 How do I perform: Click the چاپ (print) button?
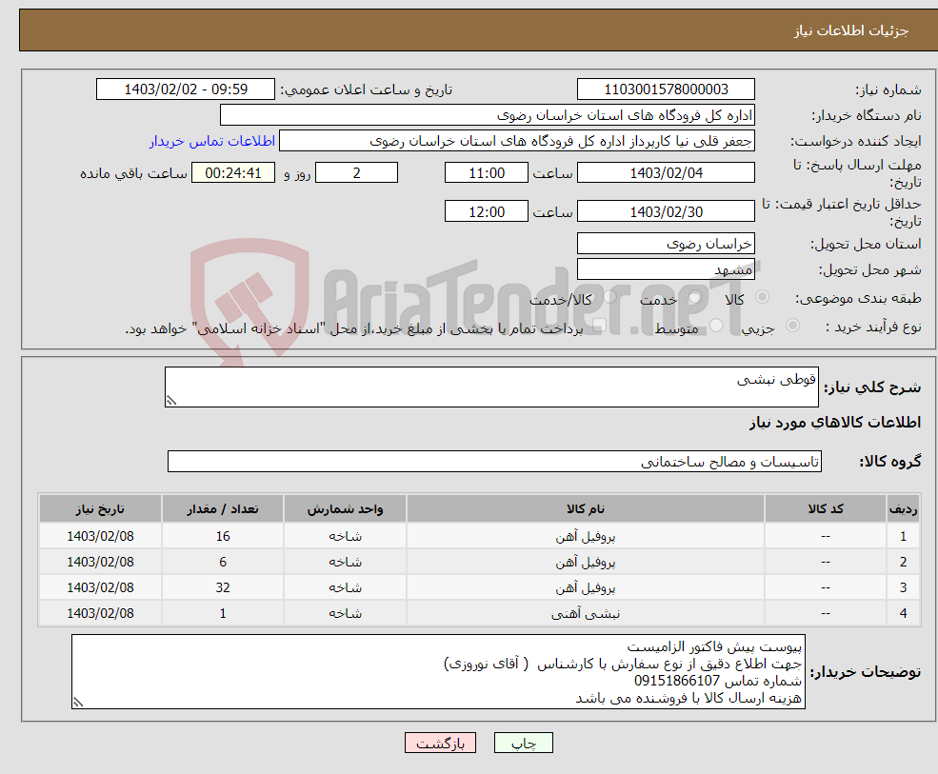click(523, 743)
